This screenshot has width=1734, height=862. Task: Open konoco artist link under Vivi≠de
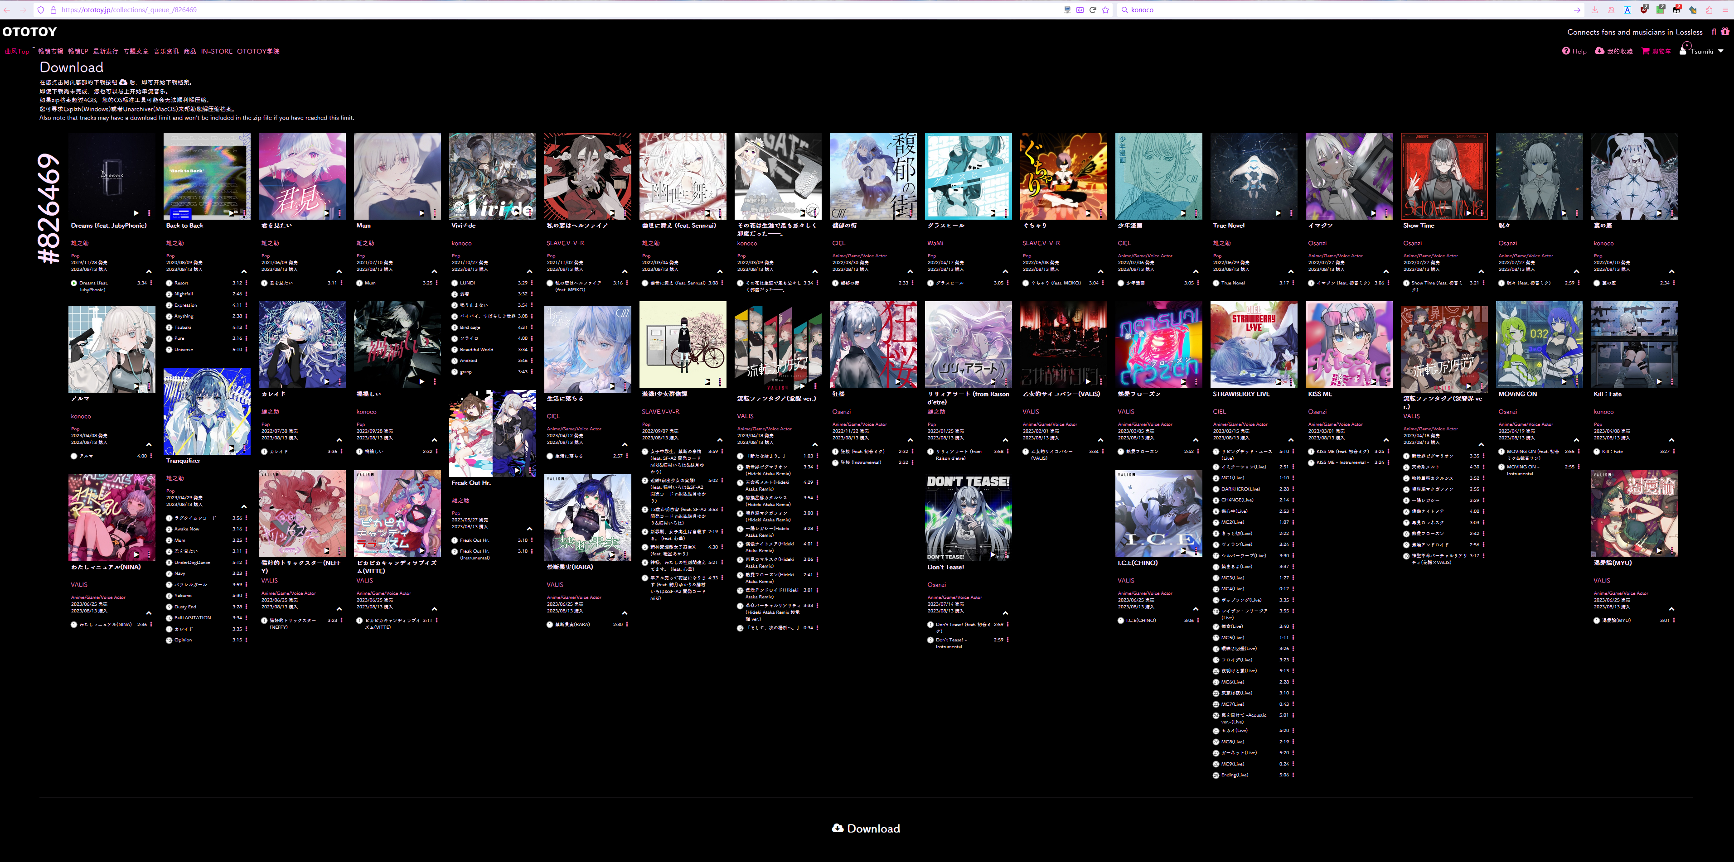point(461,244)
